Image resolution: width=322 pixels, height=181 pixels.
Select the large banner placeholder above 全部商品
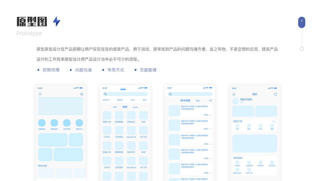coord(61,106)
